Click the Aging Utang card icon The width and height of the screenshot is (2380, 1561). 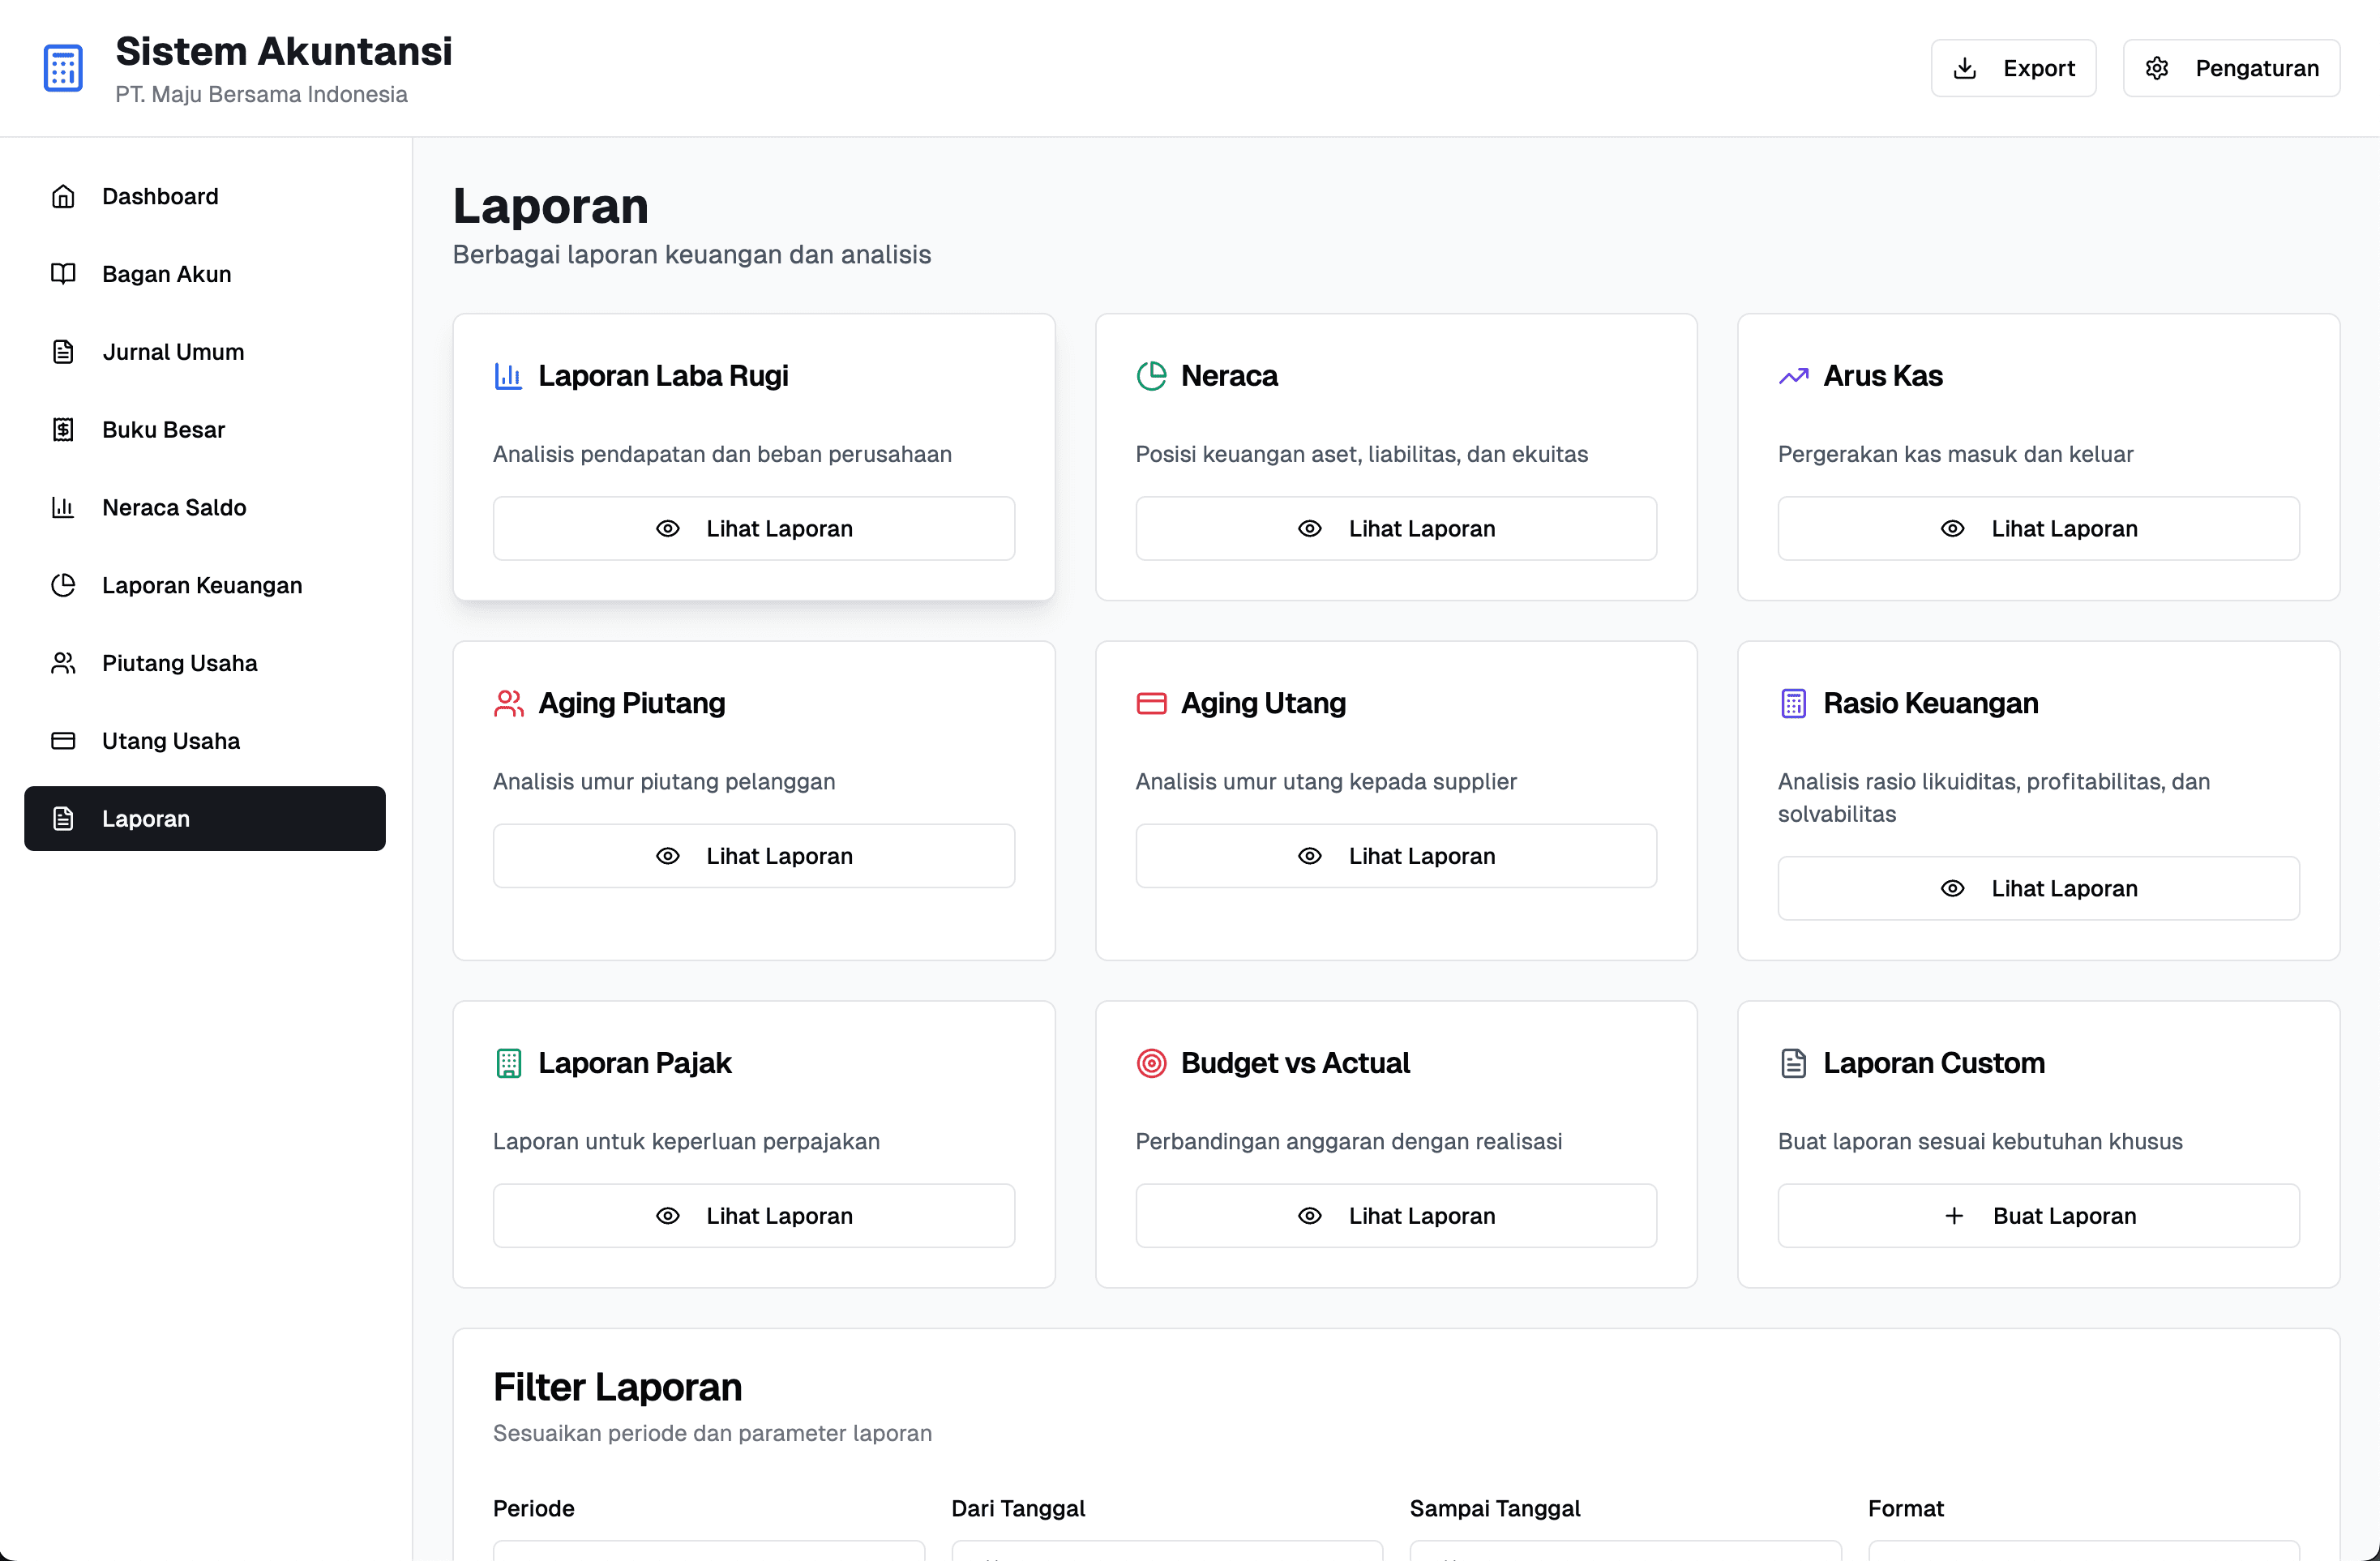pyautogui.click(x=1151, y=704)
